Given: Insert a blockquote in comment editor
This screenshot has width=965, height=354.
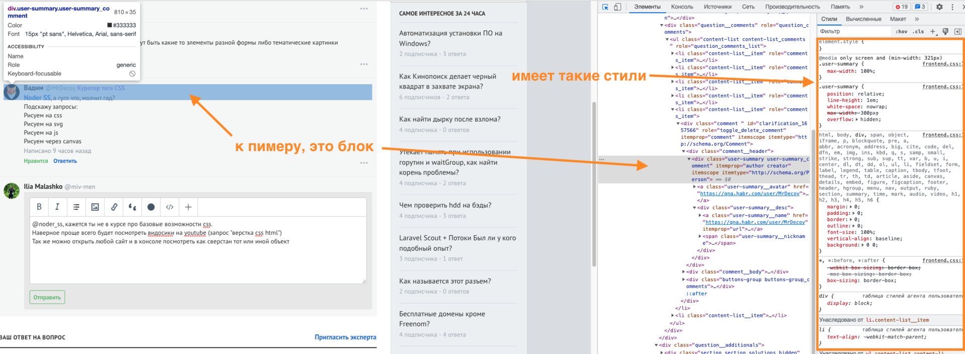Looking at the screenshot, I should (132, 207).
